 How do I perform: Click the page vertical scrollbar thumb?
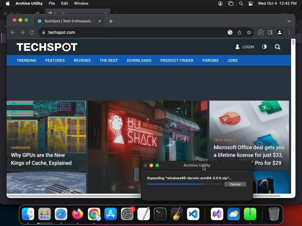(293, 42)
